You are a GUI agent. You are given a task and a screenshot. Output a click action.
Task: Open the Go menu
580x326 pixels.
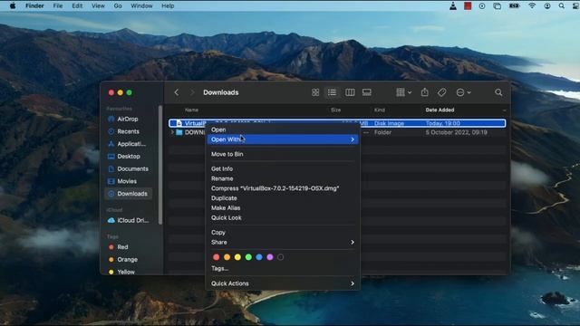(118, 6)
